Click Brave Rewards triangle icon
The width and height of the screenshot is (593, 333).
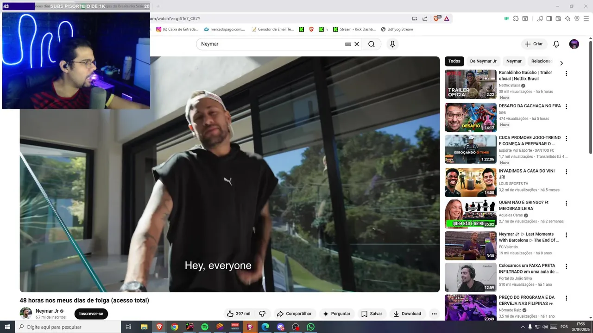pyautogui.click(x=447, y=18)
